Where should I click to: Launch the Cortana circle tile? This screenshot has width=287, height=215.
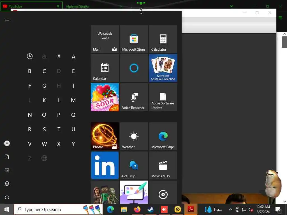pyautogui.click(x=134, y=68)
